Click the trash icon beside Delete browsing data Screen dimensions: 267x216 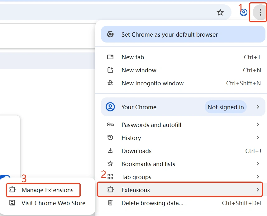(x=110, y=203)
